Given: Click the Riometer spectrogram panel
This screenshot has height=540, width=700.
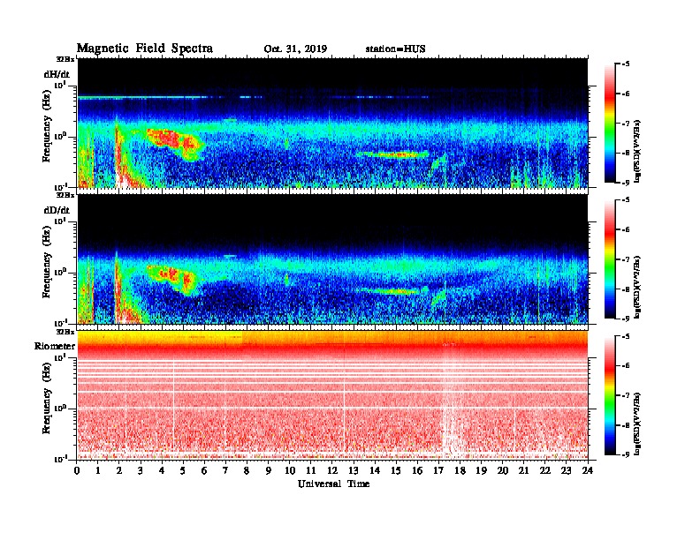Looking at the screenshot, I should [x=332, y=395].
